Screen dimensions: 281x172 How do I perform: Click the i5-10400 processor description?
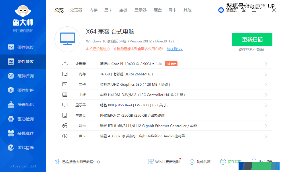(131, 64)
